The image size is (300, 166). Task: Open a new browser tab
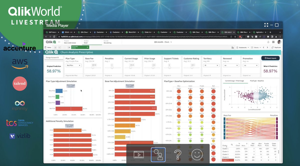270,32
